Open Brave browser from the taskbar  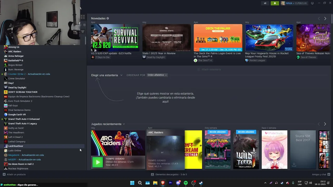163,183
